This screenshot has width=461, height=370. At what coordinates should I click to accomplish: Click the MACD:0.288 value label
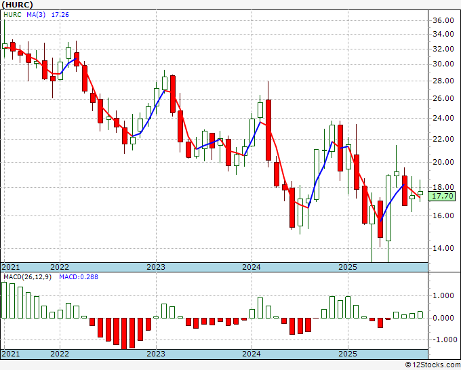(x=79, y=277)
